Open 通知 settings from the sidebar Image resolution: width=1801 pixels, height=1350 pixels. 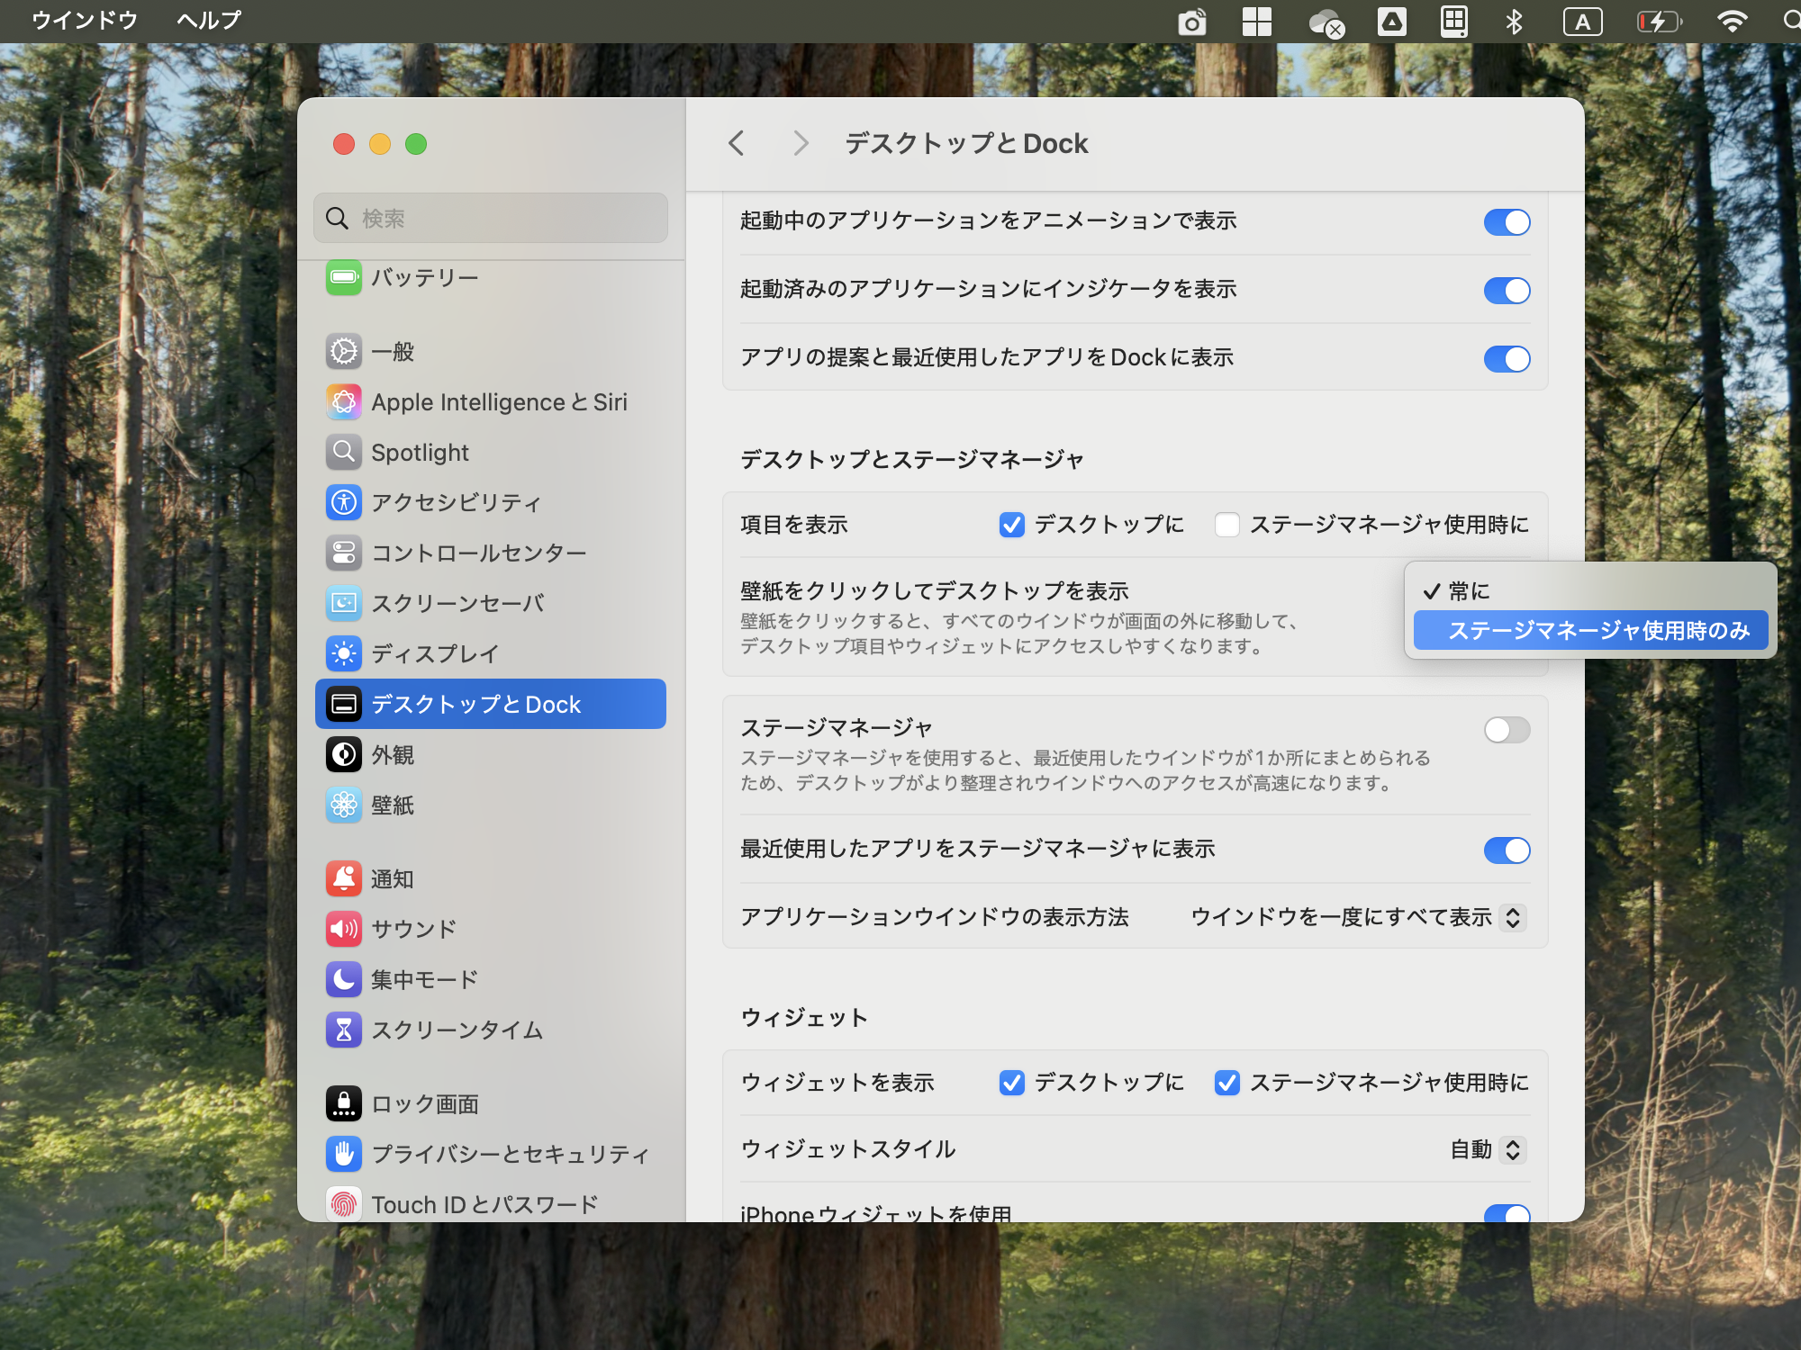[x=393, y=879]
